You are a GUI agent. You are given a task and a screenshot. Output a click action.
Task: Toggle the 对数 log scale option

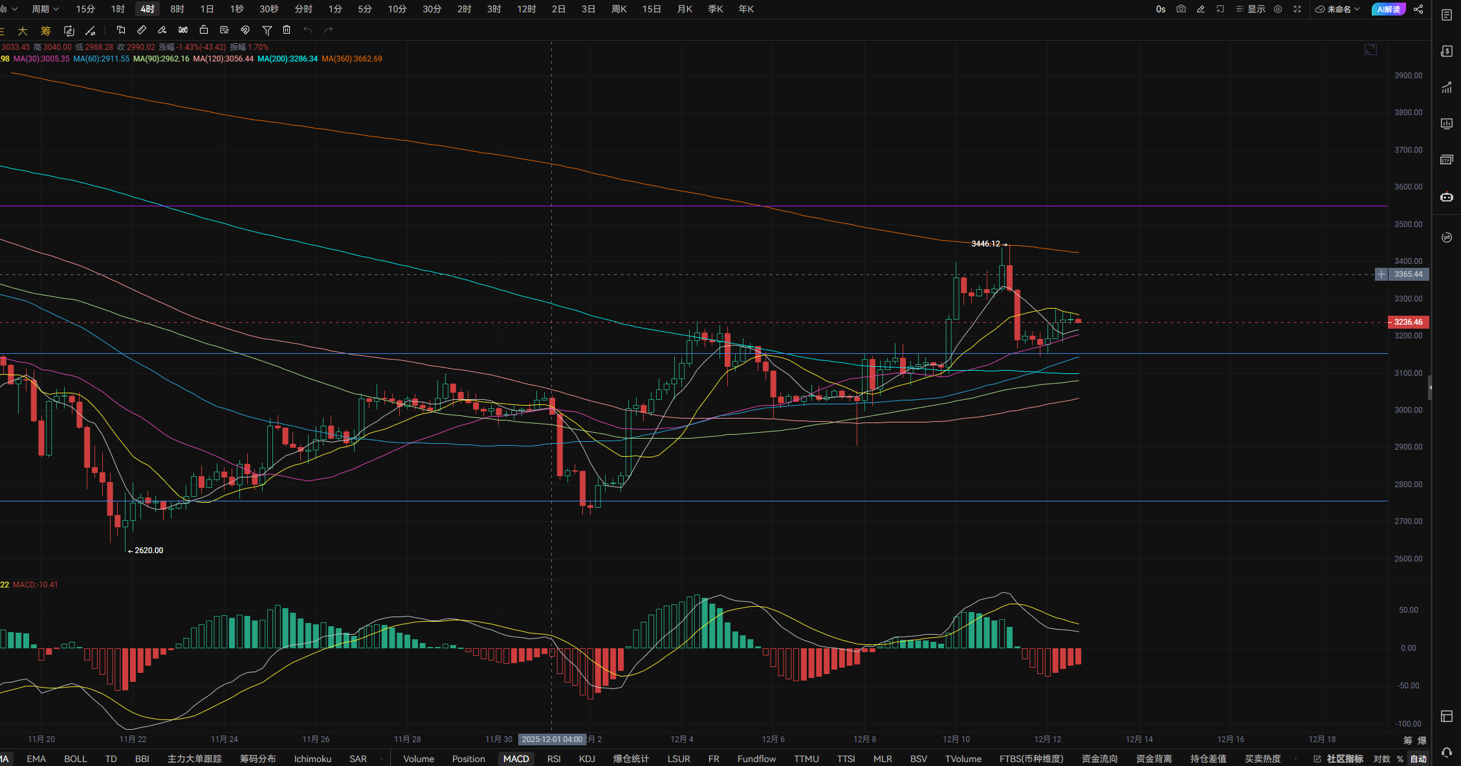coord(1382,759)
